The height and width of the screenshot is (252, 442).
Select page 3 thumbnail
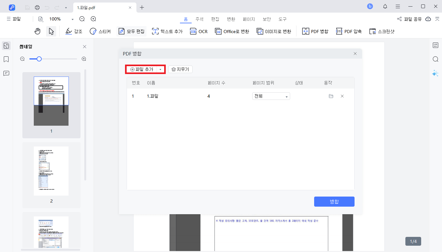[x=51, y=230]
